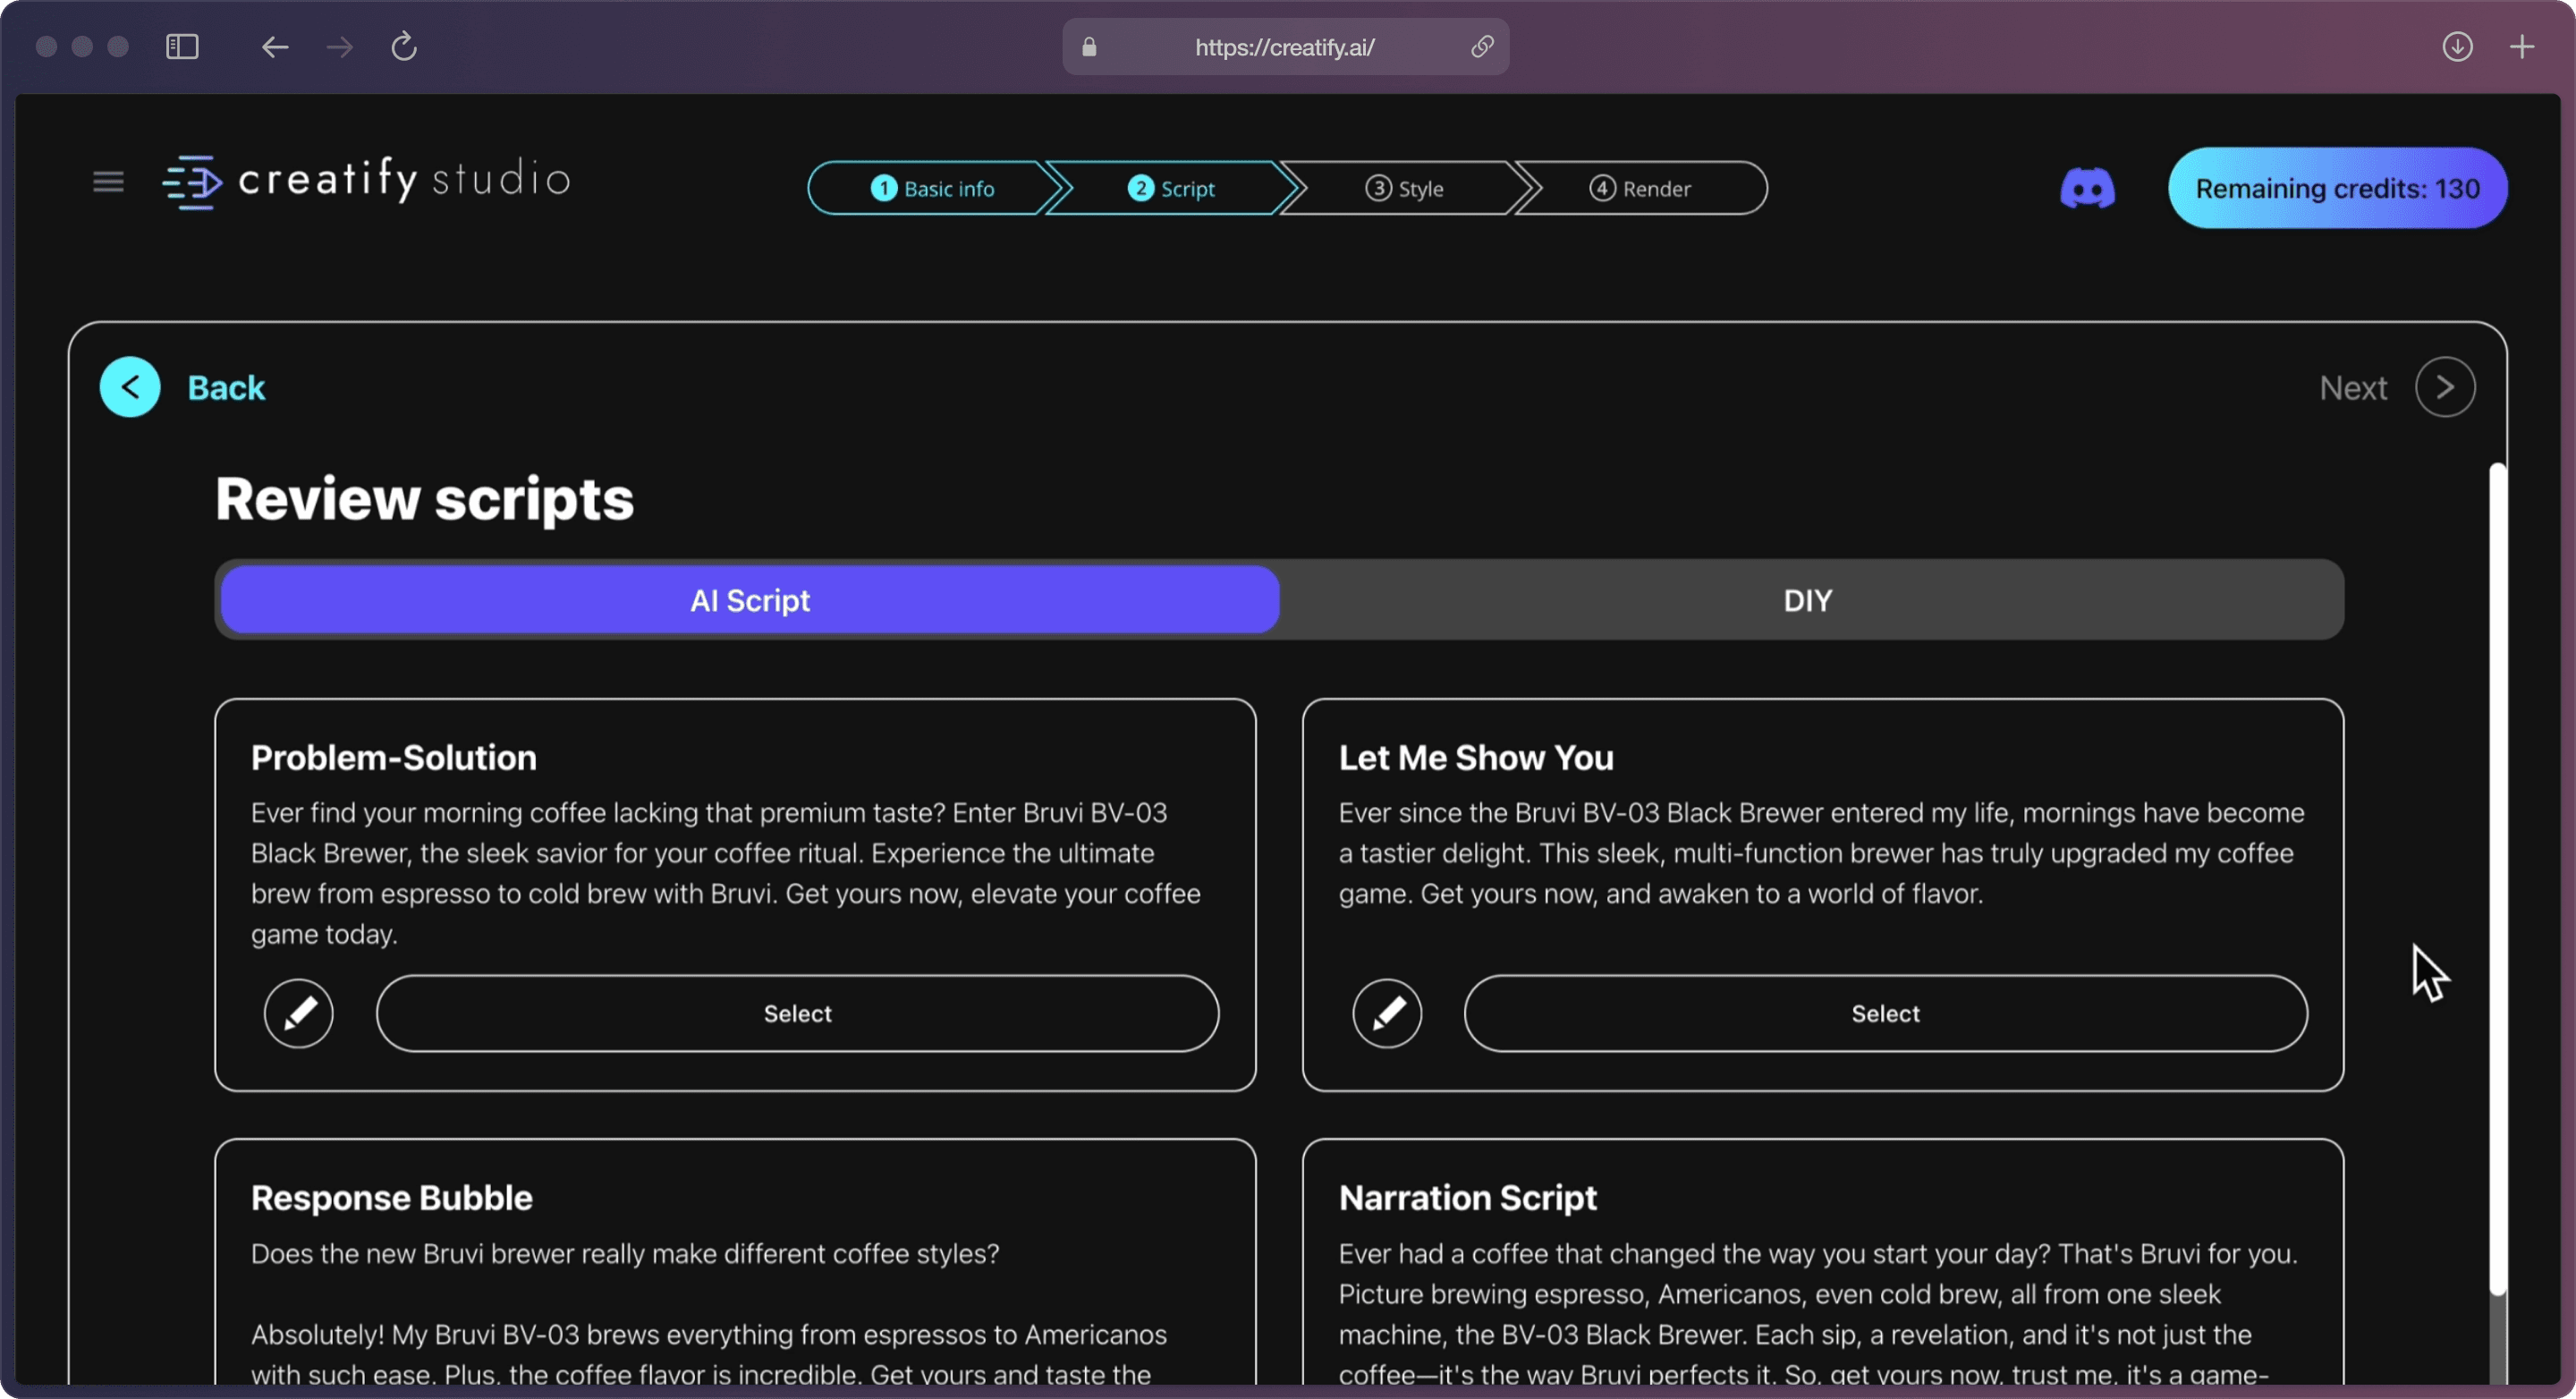Select the Problem-Solution script
Viewport: 2576px width, 1399px height.
point(797,1013)
